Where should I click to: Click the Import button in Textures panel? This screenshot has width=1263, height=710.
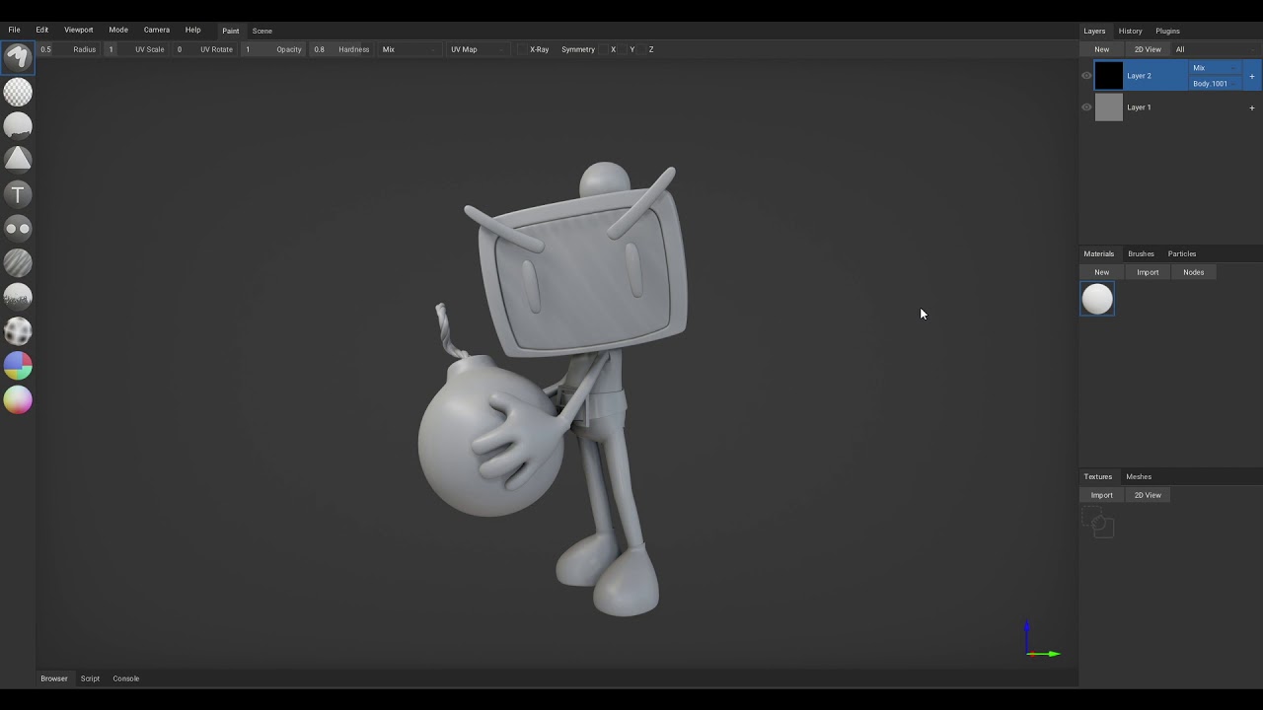1101,495
